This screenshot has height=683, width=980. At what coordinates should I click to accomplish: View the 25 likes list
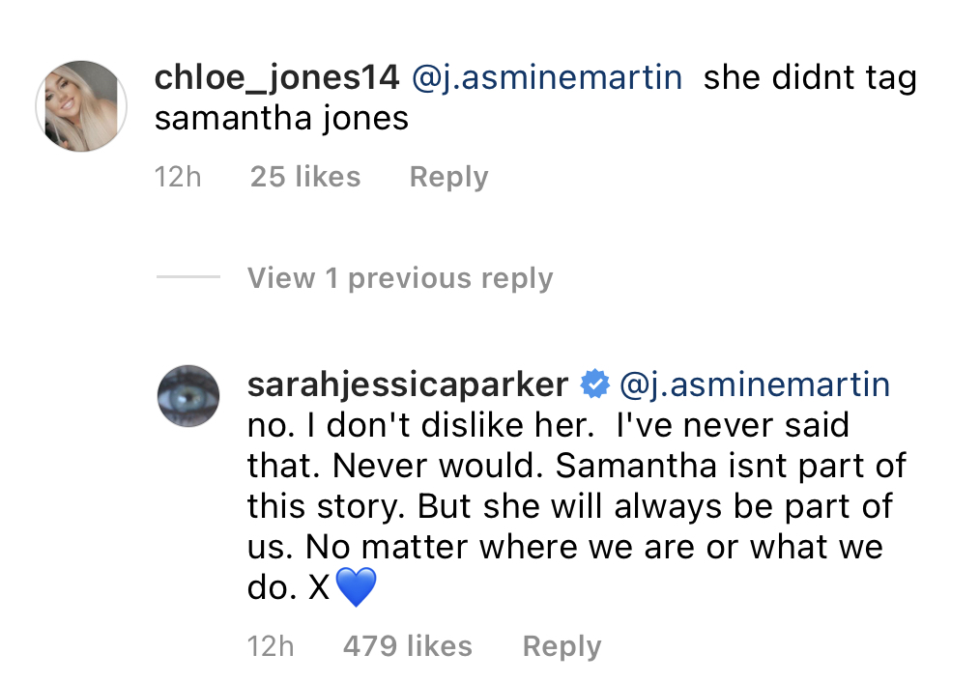click(x=304, y=177)
